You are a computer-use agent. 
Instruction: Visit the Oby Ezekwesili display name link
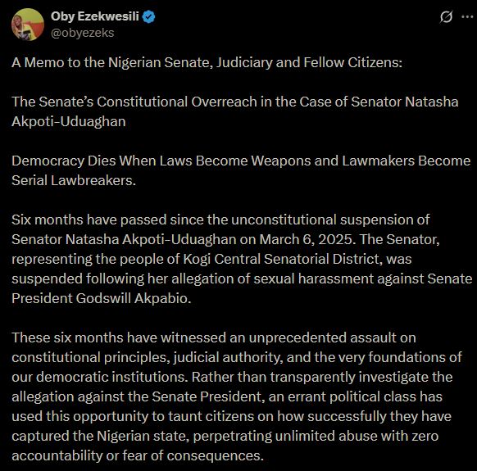[x=94, y=16]
